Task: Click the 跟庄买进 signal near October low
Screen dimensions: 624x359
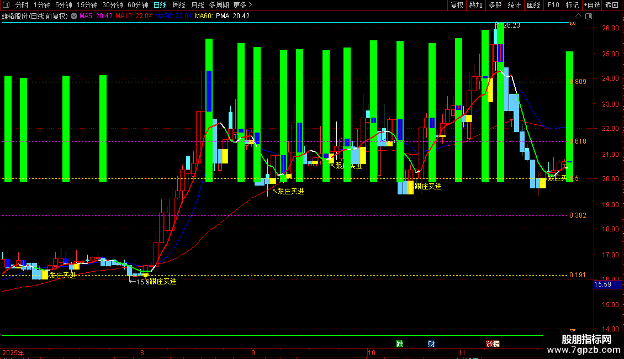Action: click(428, 186)
